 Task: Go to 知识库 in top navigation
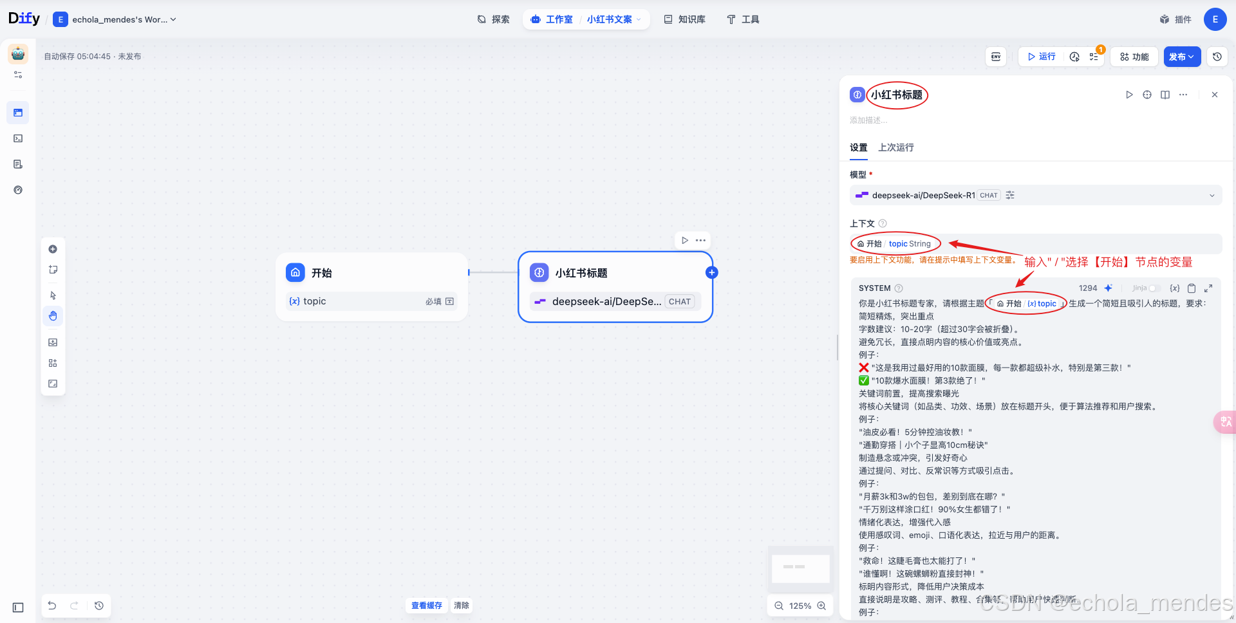coord(684,19)
